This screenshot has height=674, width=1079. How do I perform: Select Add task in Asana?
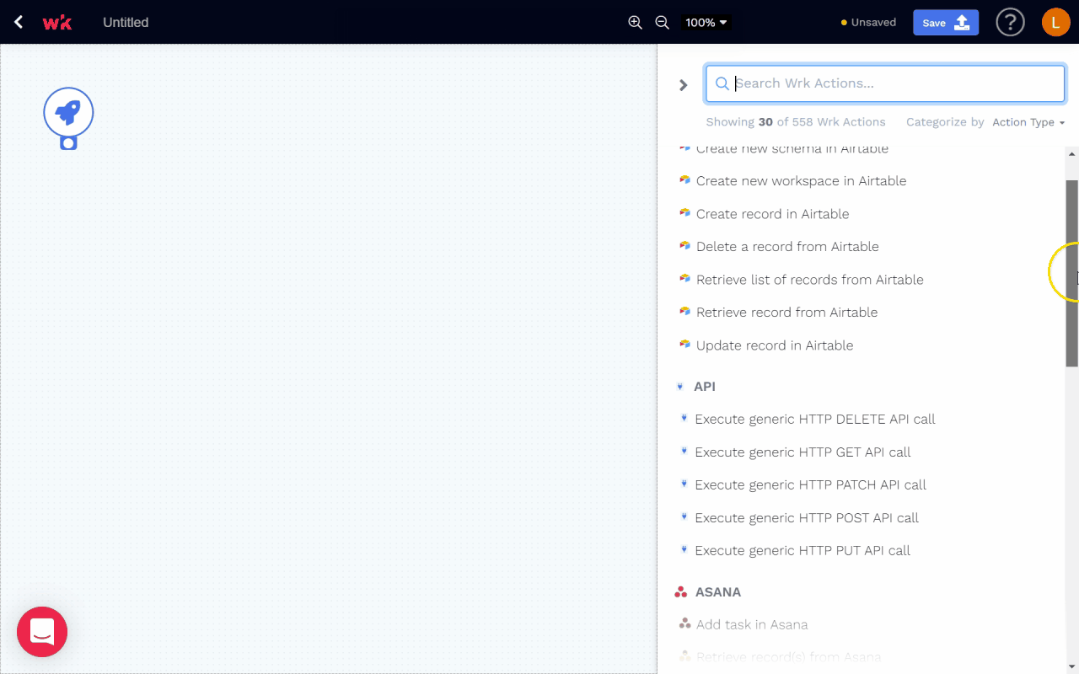click(x=752, y=625)
